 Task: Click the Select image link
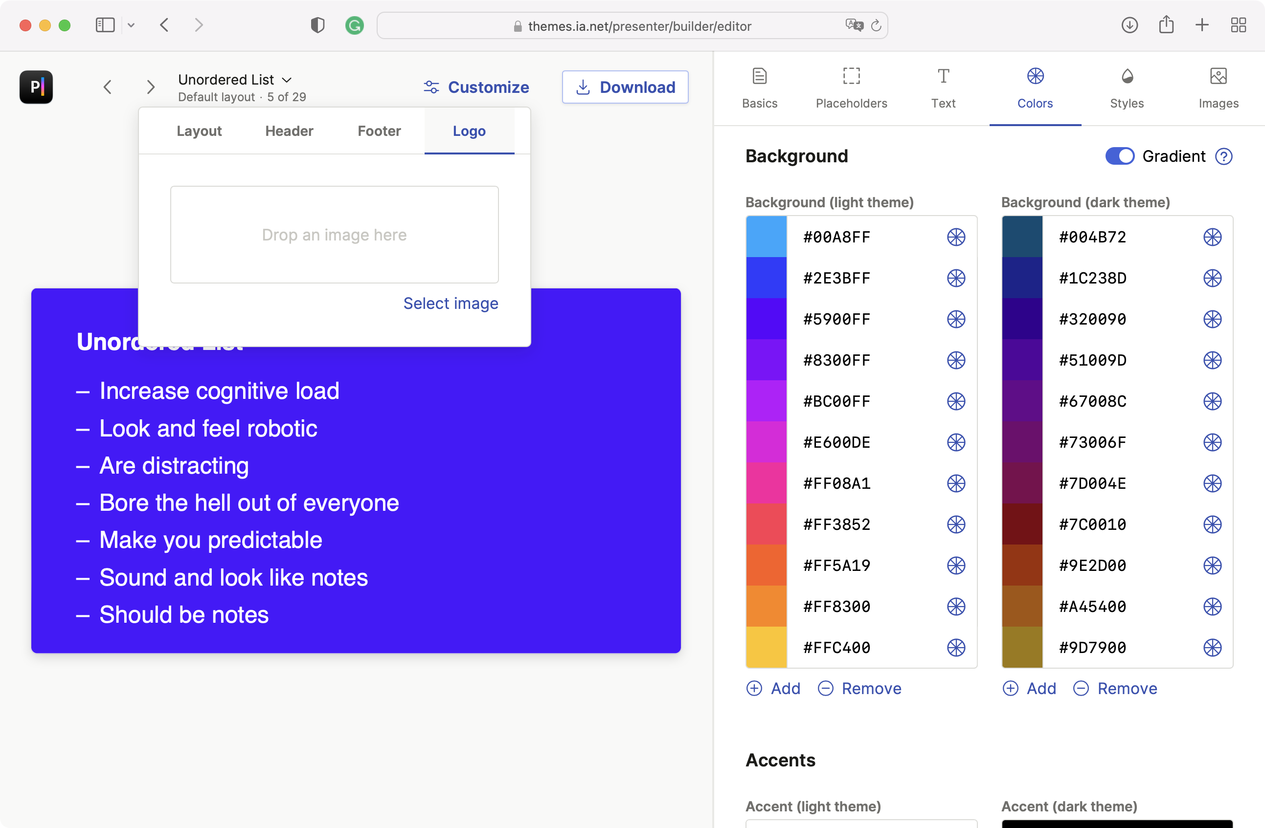point(451,303)
